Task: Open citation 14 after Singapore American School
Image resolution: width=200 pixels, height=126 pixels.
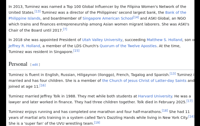Action: pyautogui.click(x=136, y=17)
